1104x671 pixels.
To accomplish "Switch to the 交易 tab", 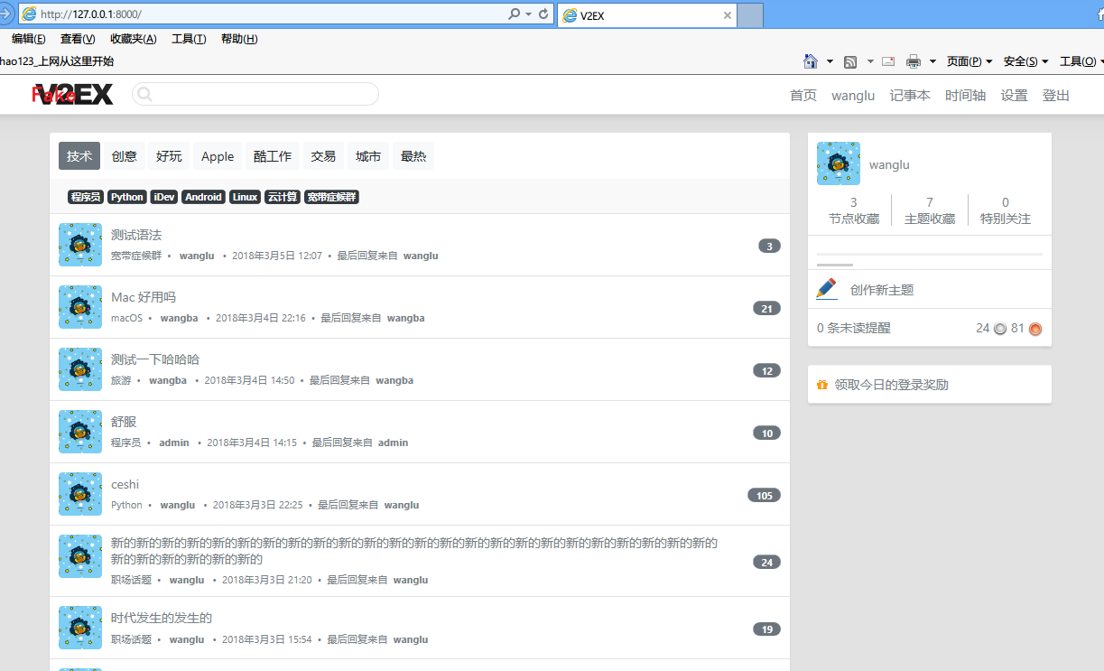I will 323,156.
